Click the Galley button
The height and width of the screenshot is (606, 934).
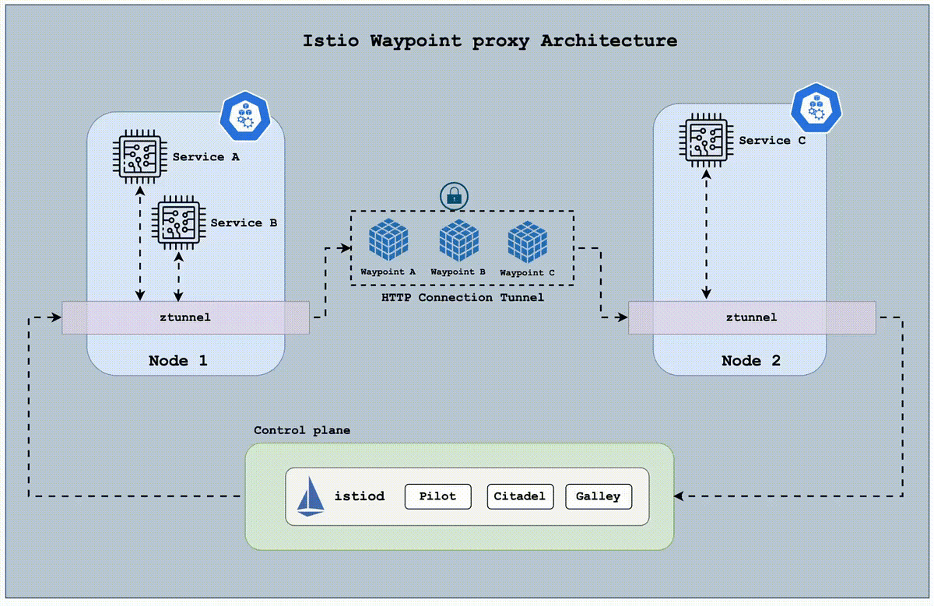click(x=598, y=496)
